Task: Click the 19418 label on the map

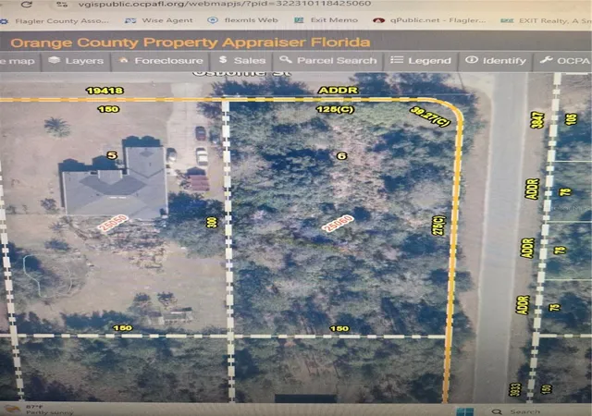Action: point(105,91)
